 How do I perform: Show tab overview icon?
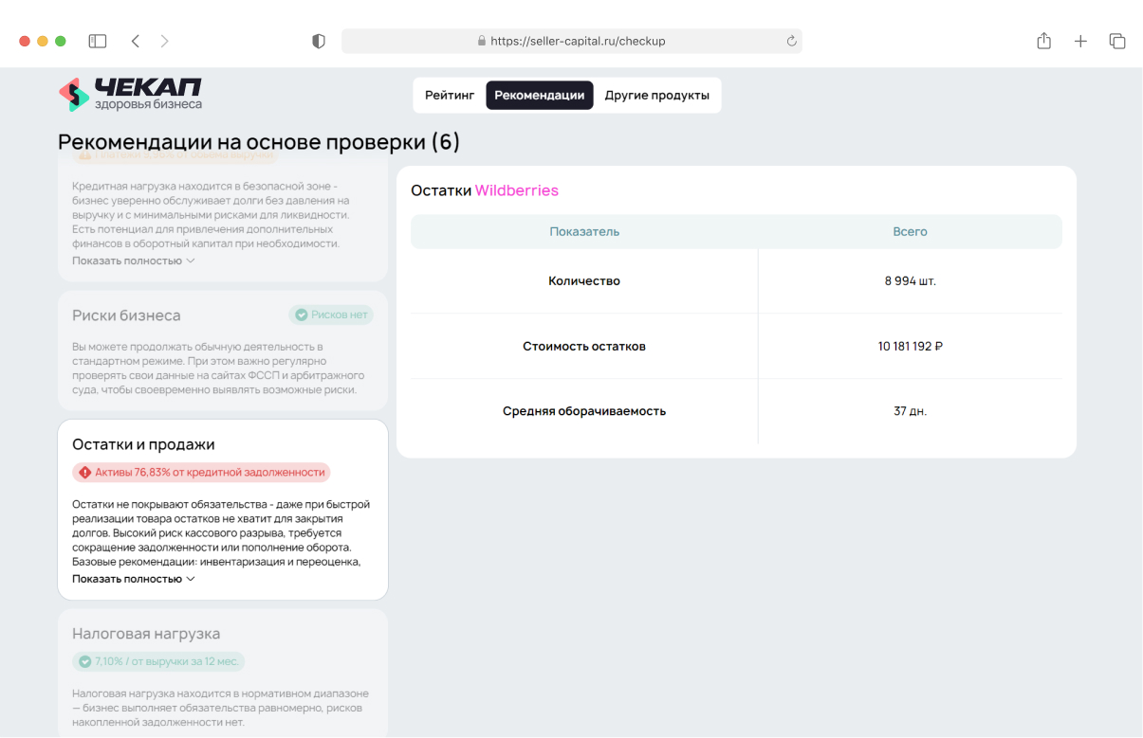(1117, 42)
